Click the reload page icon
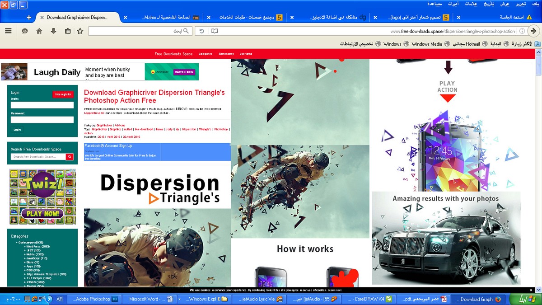The width and height of the screenshot is (542, 305). tap(202, 31)
